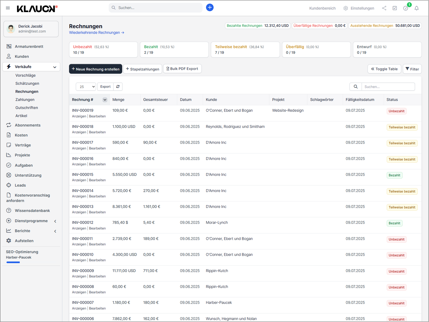Click the Armaturenbrett sidebar icon
429x322 pixels.
pyautogui.click(x=9, y=46)
